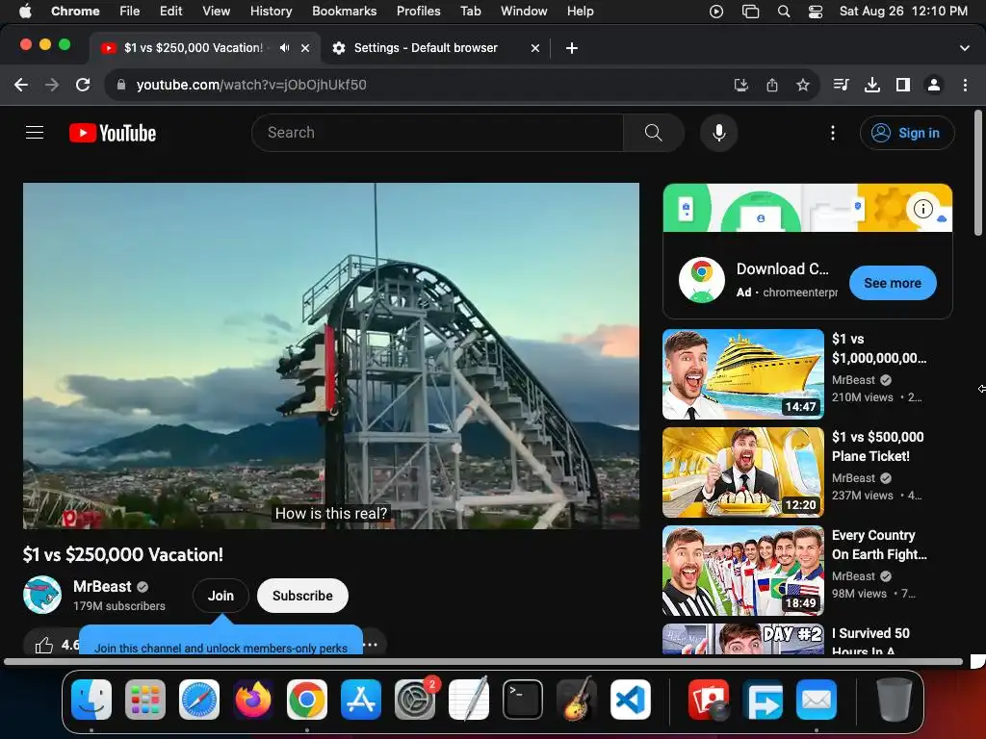This screenshot has height=739, width=986.
Task: Click the address bar URL
Action: coord(251,85)
